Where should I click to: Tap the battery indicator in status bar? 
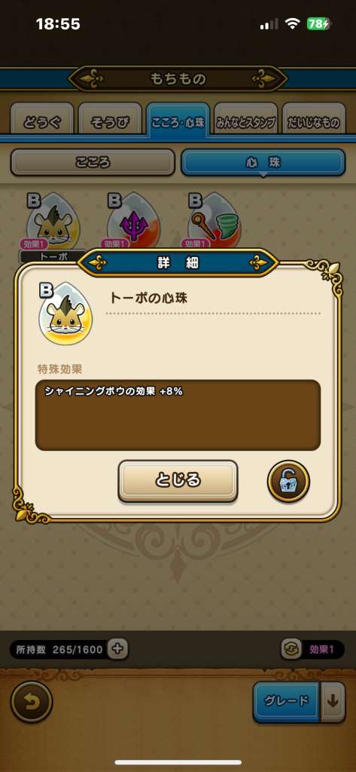click(320, 23)
